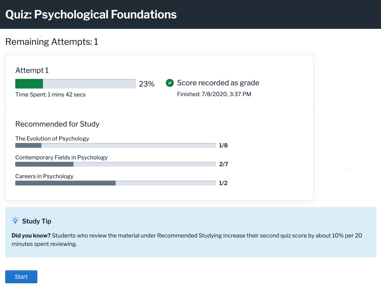
Task: Click the Time Spent duration text
Action: click(50, 95)
